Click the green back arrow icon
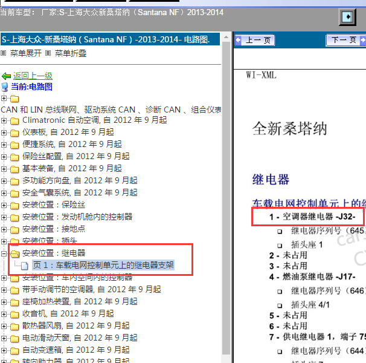This screenshot has width=366, height=363. (6, 76)
